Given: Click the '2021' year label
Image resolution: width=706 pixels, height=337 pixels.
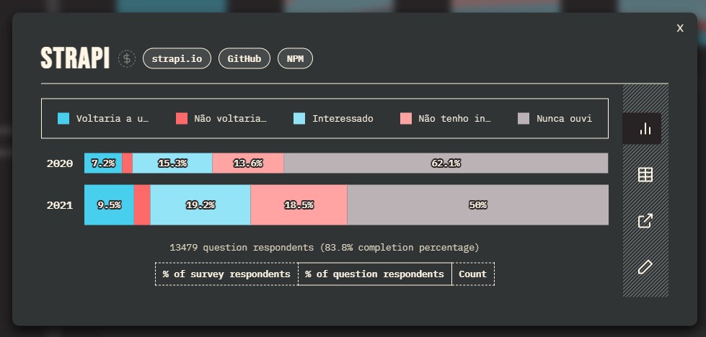Looking at the screenshot, I should [x=60, y=205].
